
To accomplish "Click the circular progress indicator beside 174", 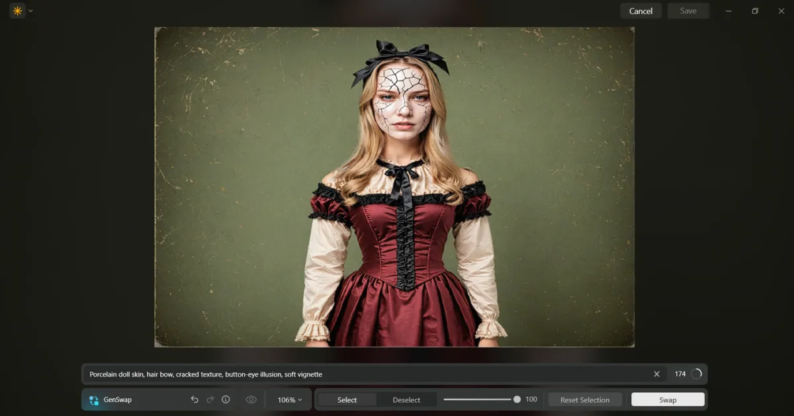I will pyautogui.click(x=697, y=374).
